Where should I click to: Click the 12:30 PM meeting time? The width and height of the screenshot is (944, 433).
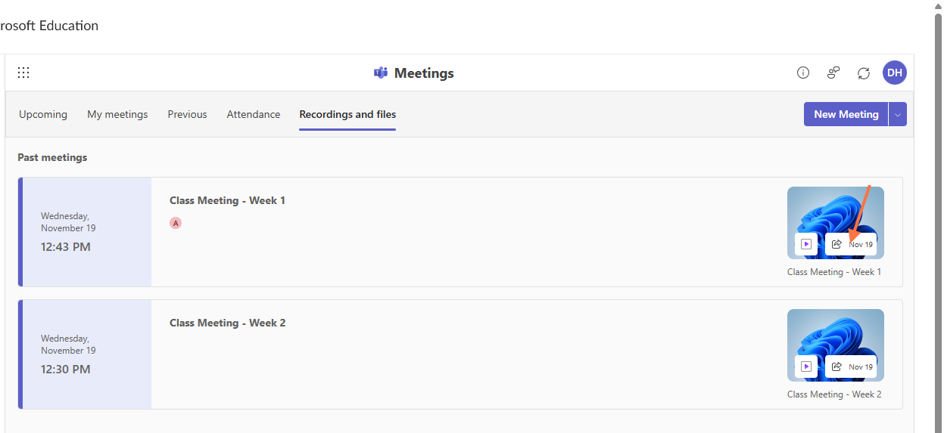click(x=66, y=369)
